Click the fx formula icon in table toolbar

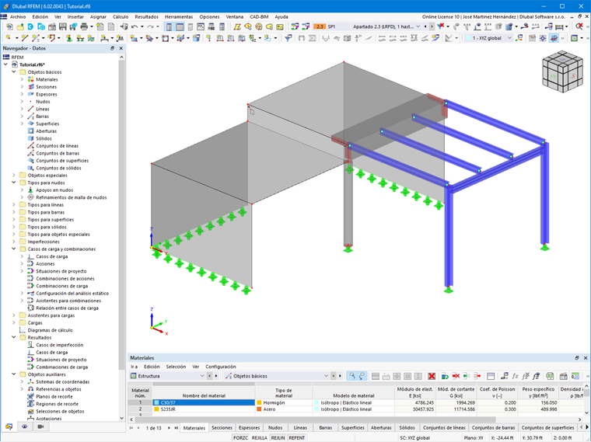(516, 376)
